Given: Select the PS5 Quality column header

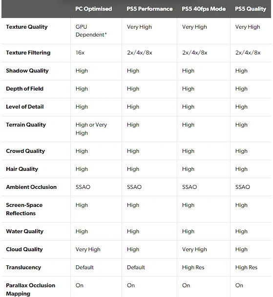Looking at the screenshot, I should pos(251,9).
